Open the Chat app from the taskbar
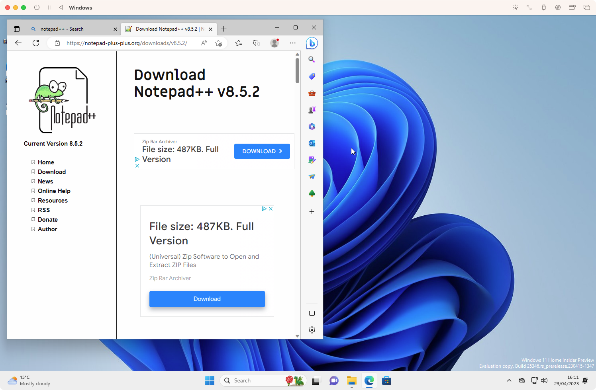Screen dimensions: 596x390 334,381
